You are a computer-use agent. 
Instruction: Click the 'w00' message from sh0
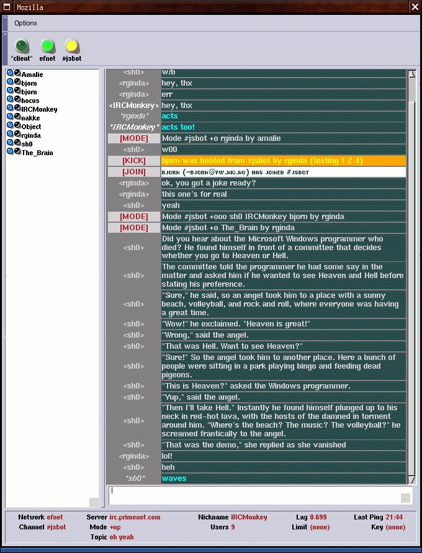tap(284, 150)
